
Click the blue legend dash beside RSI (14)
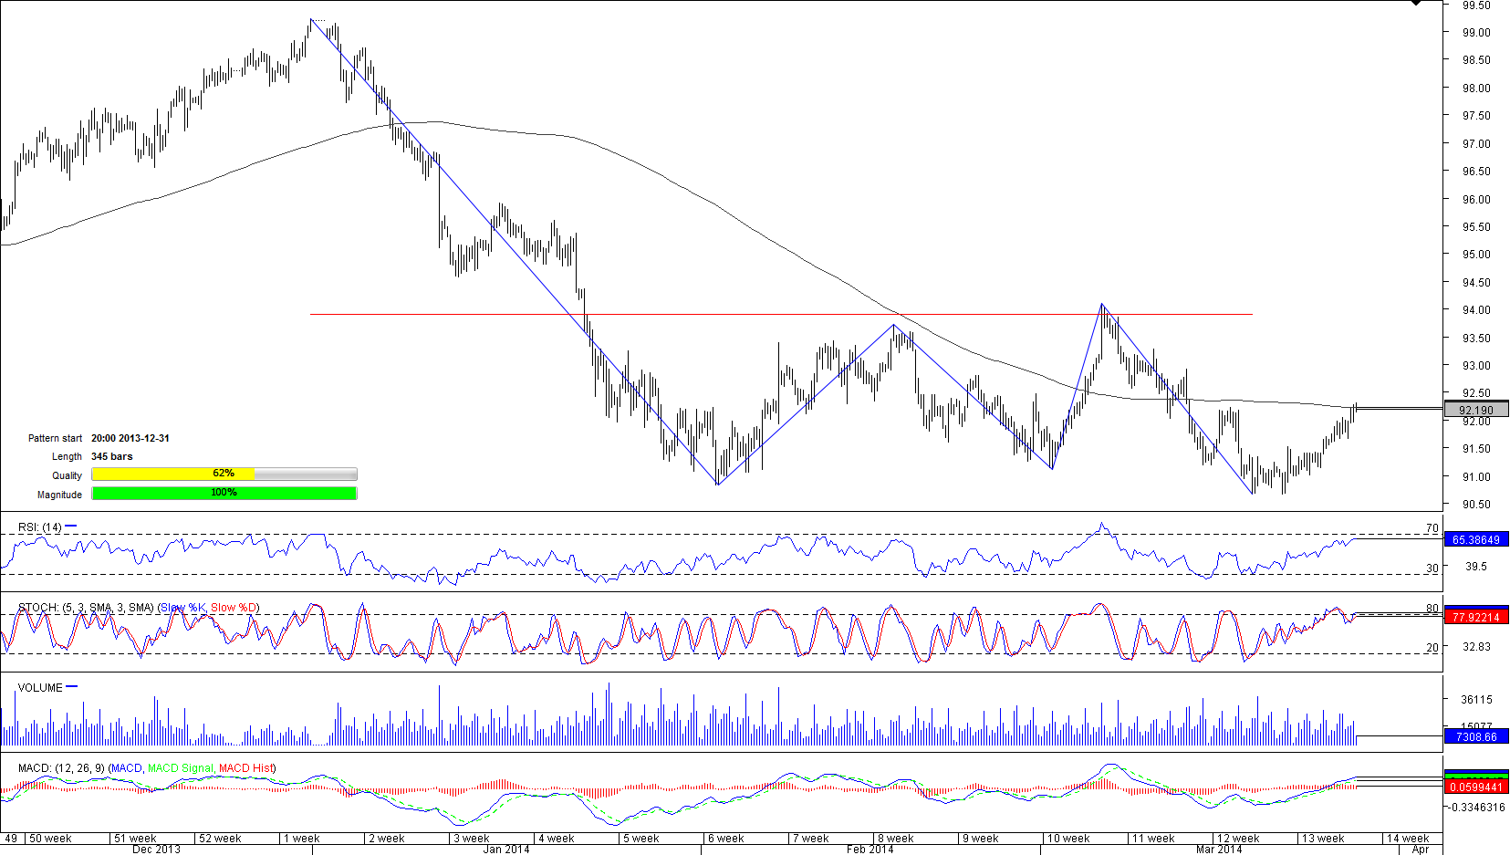pyautogui.click(x=71, y=527)
